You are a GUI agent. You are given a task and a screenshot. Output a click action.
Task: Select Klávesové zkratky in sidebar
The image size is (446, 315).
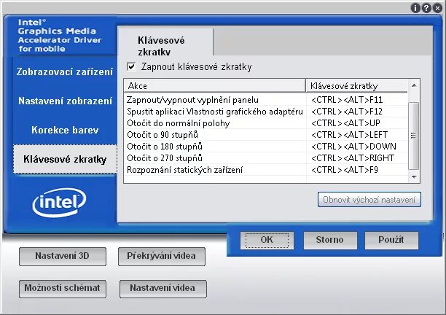point(65,159)
